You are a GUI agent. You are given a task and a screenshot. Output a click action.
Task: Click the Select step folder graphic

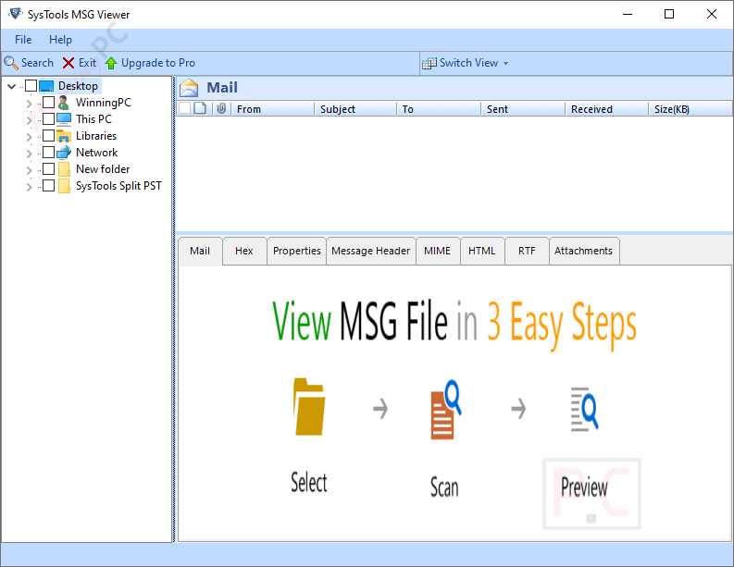coord(309,407)
